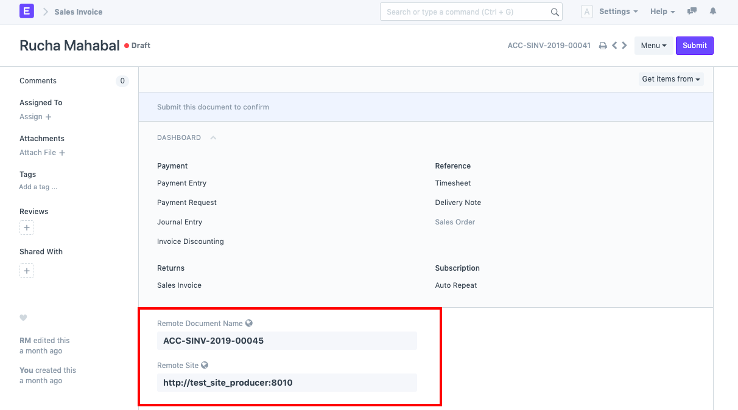This screenshot has height=410, width=738.
Task: Click the user avatar icon near Settings
Action: tap(586, 11)
